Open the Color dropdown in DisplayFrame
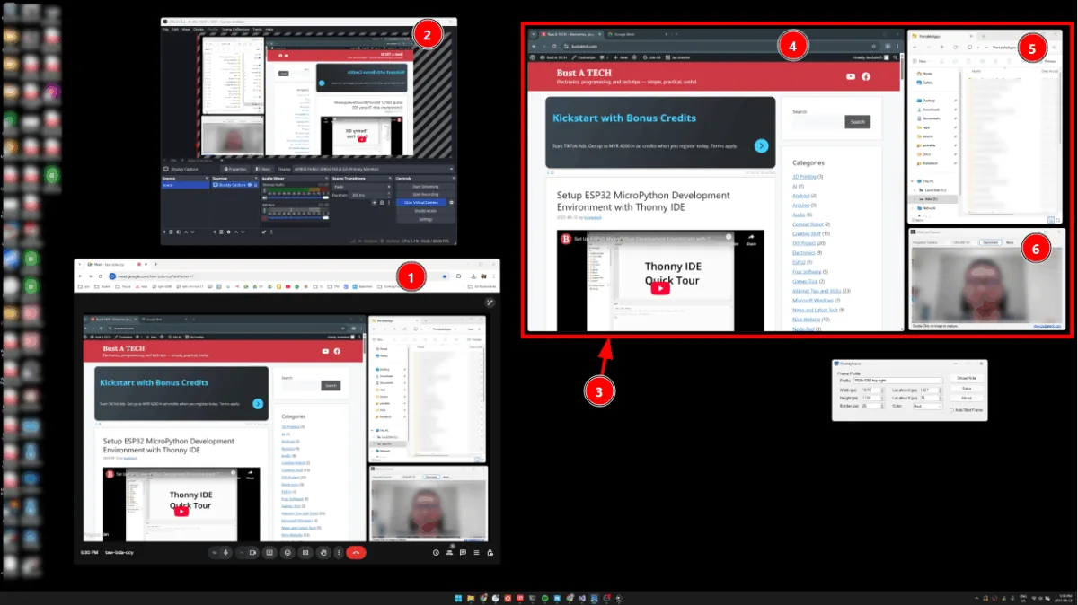 pos(927,406)
